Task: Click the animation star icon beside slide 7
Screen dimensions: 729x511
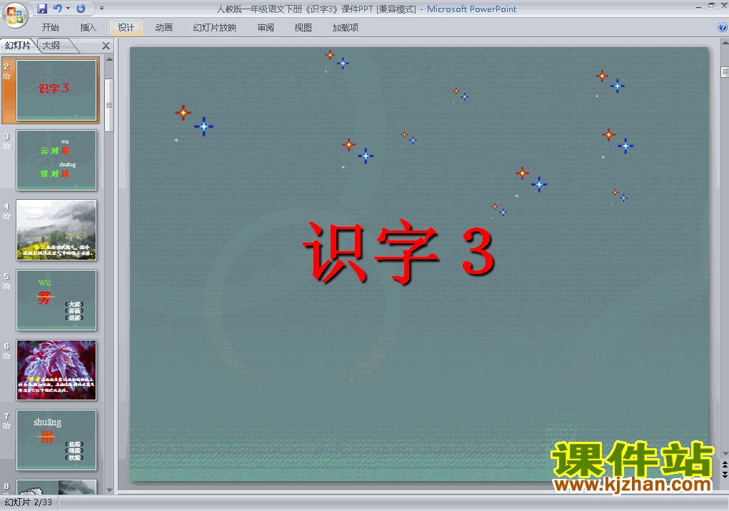Action: pyautogui.click(x=6, y=425)
